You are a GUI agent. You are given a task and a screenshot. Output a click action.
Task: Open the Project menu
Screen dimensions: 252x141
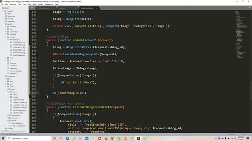[x=41, y=4]
